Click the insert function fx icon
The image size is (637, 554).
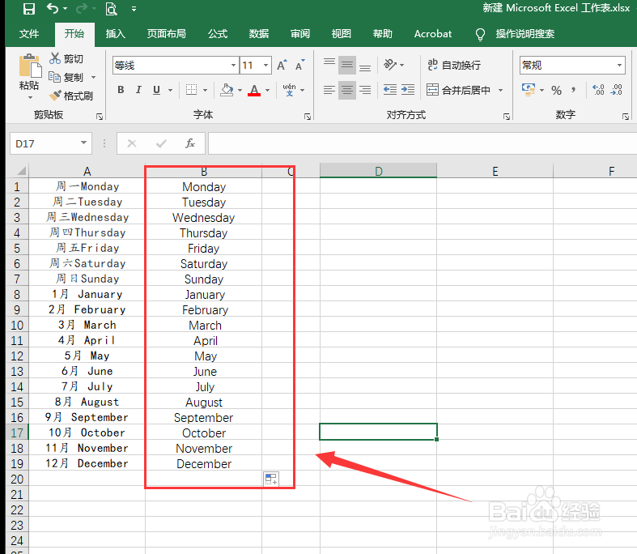(189, 143)
